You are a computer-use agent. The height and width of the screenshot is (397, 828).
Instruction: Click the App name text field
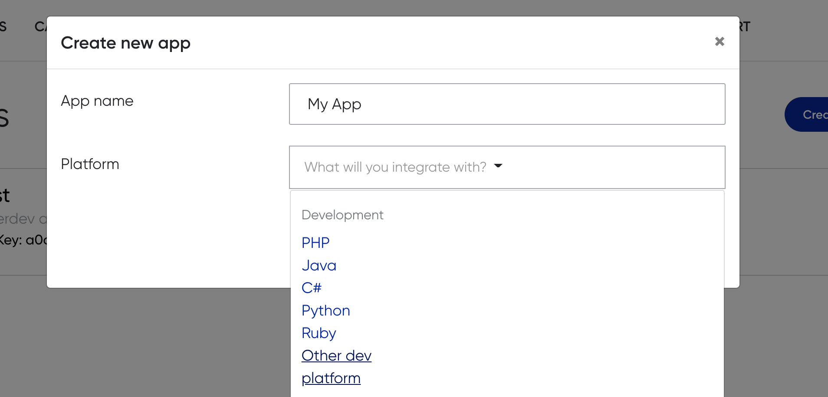click(507, 104)
